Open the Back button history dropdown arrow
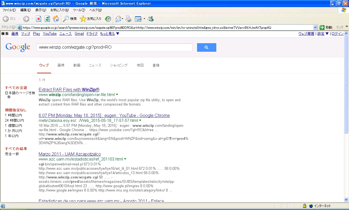349x210 pixels. click(19, 19)
